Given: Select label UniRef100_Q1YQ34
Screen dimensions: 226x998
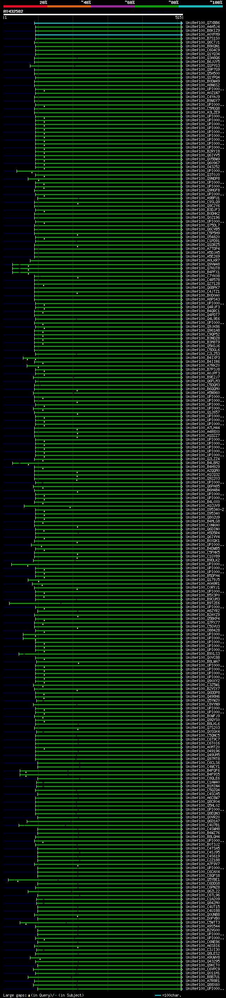Looking at the screenshot, I should (x=203, y=54).
